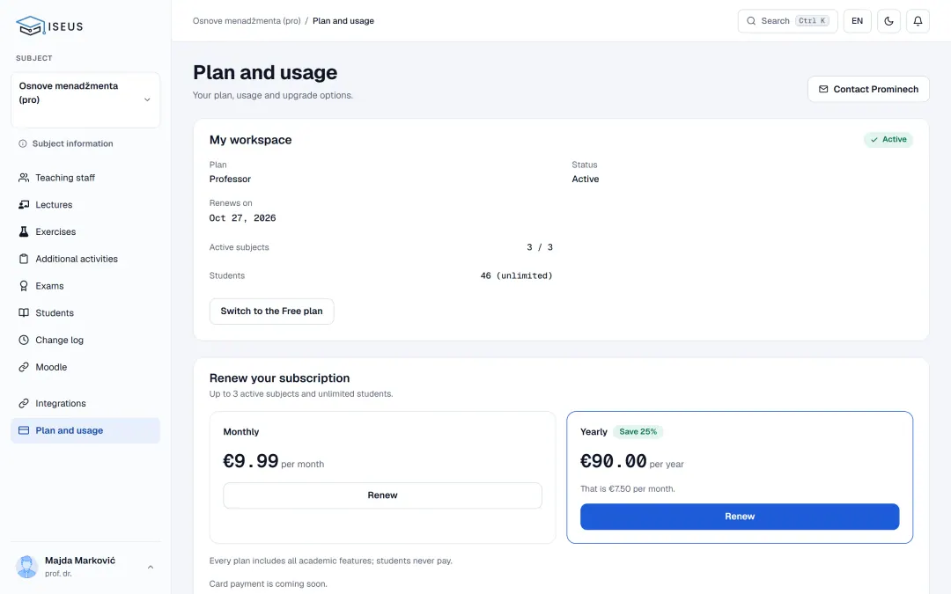Click the Plan and usage card icon

coord(24,430)
